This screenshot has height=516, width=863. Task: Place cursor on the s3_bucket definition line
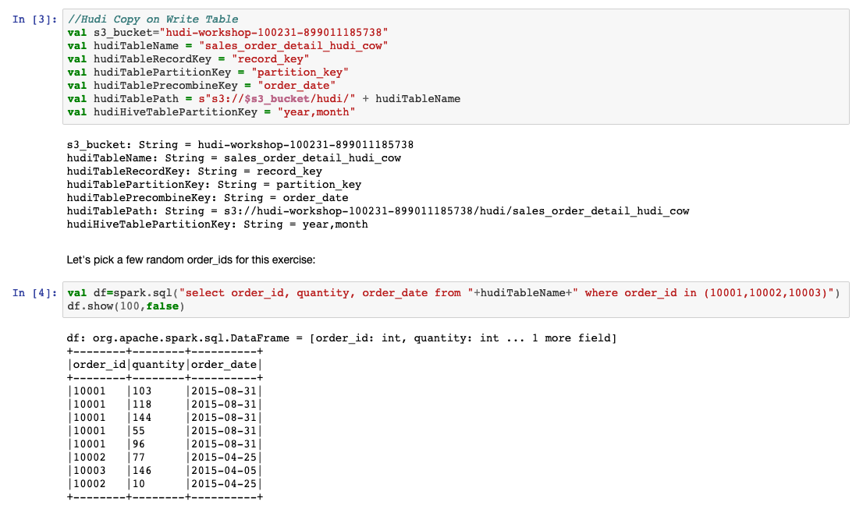(228, 33)
